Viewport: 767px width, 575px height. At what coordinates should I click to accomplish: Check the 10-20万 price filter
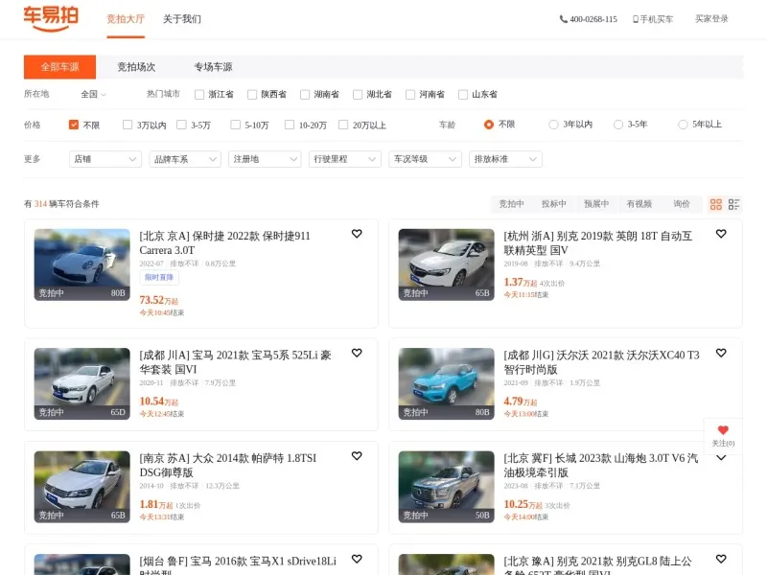coord(290,125)
